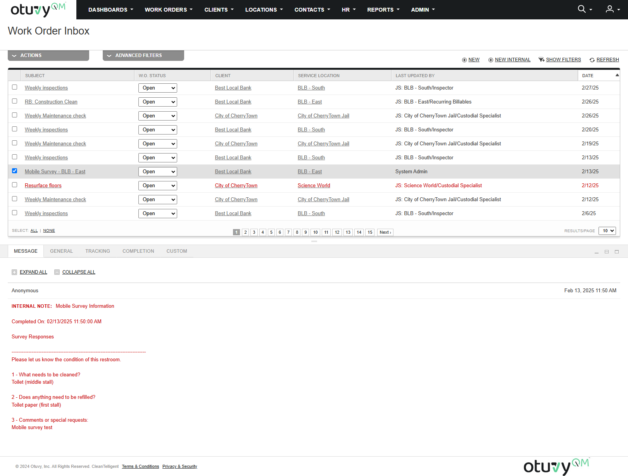Check the Weekly Maintenance check 2/26/25 checkbox
The height and width of the screenshot is (476, 628).
(x=15, y=115)
